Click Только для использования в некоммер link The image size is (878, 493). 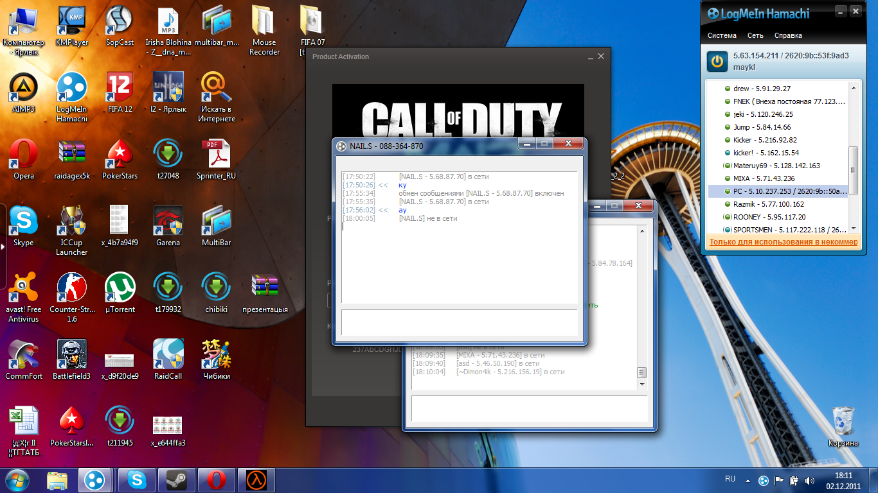click(783, 242)
